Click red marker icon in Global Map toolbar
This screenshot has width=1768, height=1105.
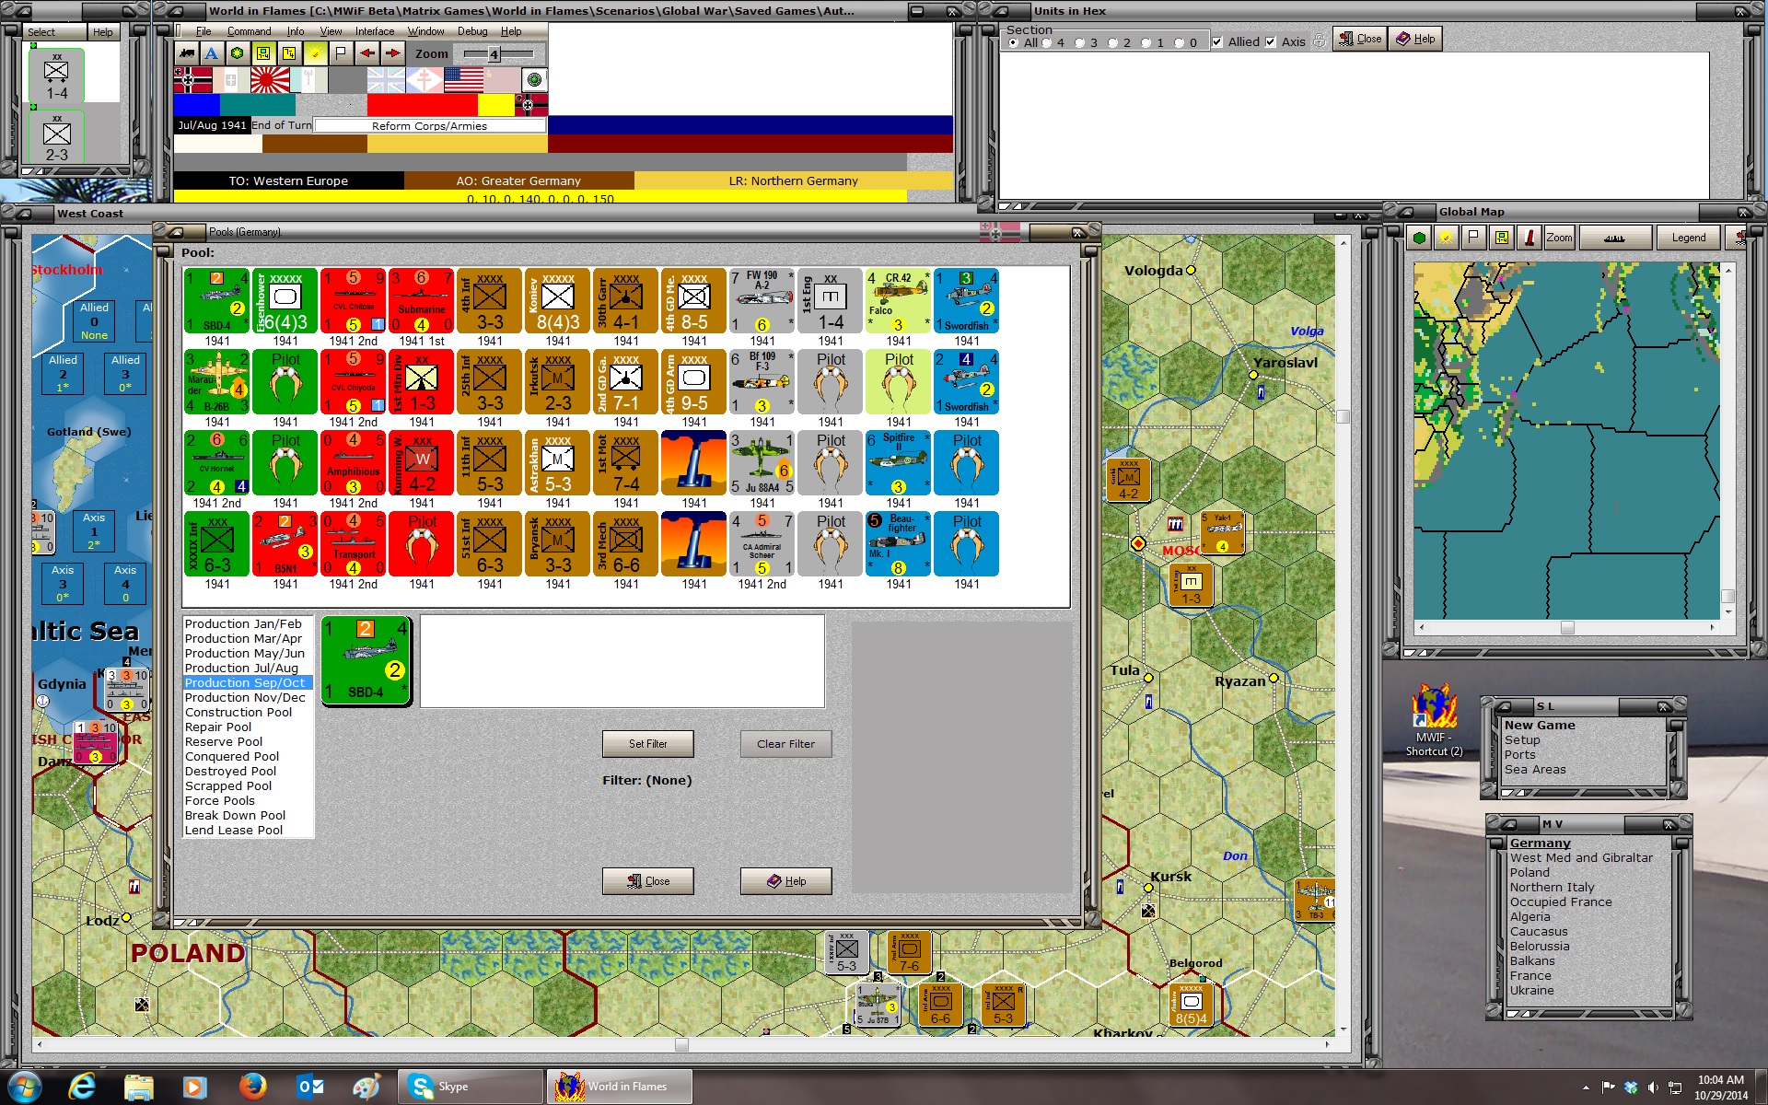1530,238
